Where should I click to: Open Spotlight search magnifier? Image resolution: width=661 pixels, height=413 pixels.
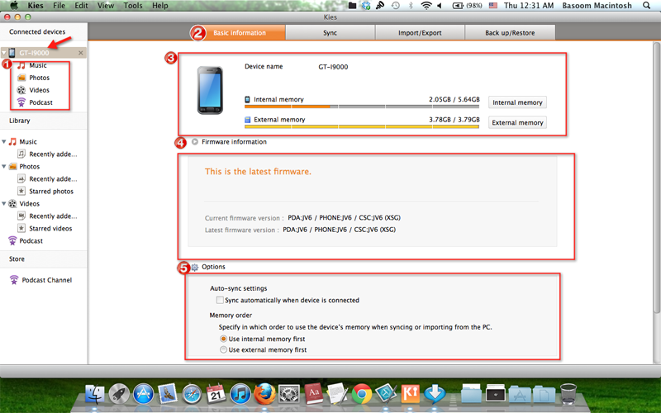pos(646,6)
